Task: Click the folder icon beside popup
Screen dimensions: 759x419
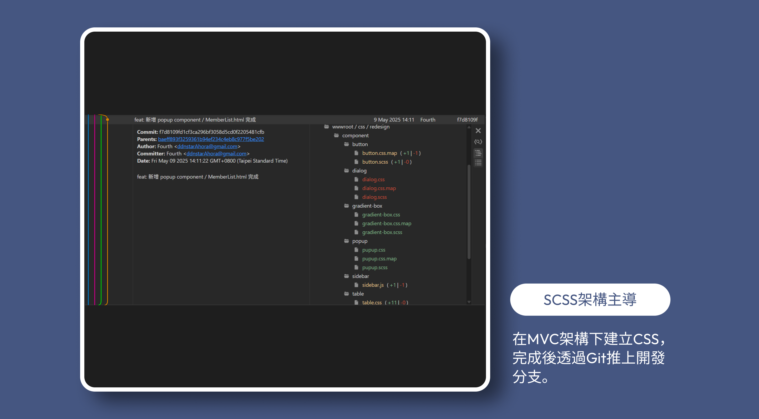Action: 346,241
